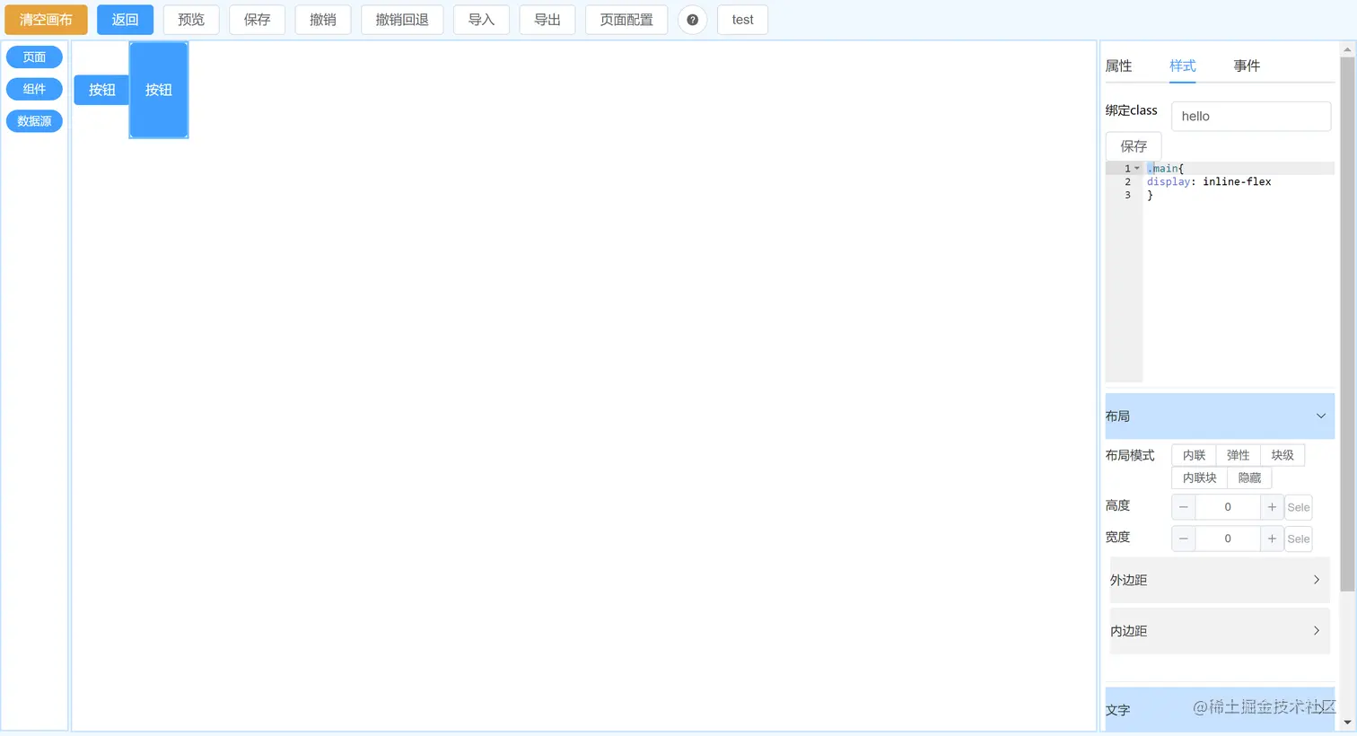The image size is (1357, 736).
Task: Select the selected 按钮 component on the canvas
Action: click(158, 90)
